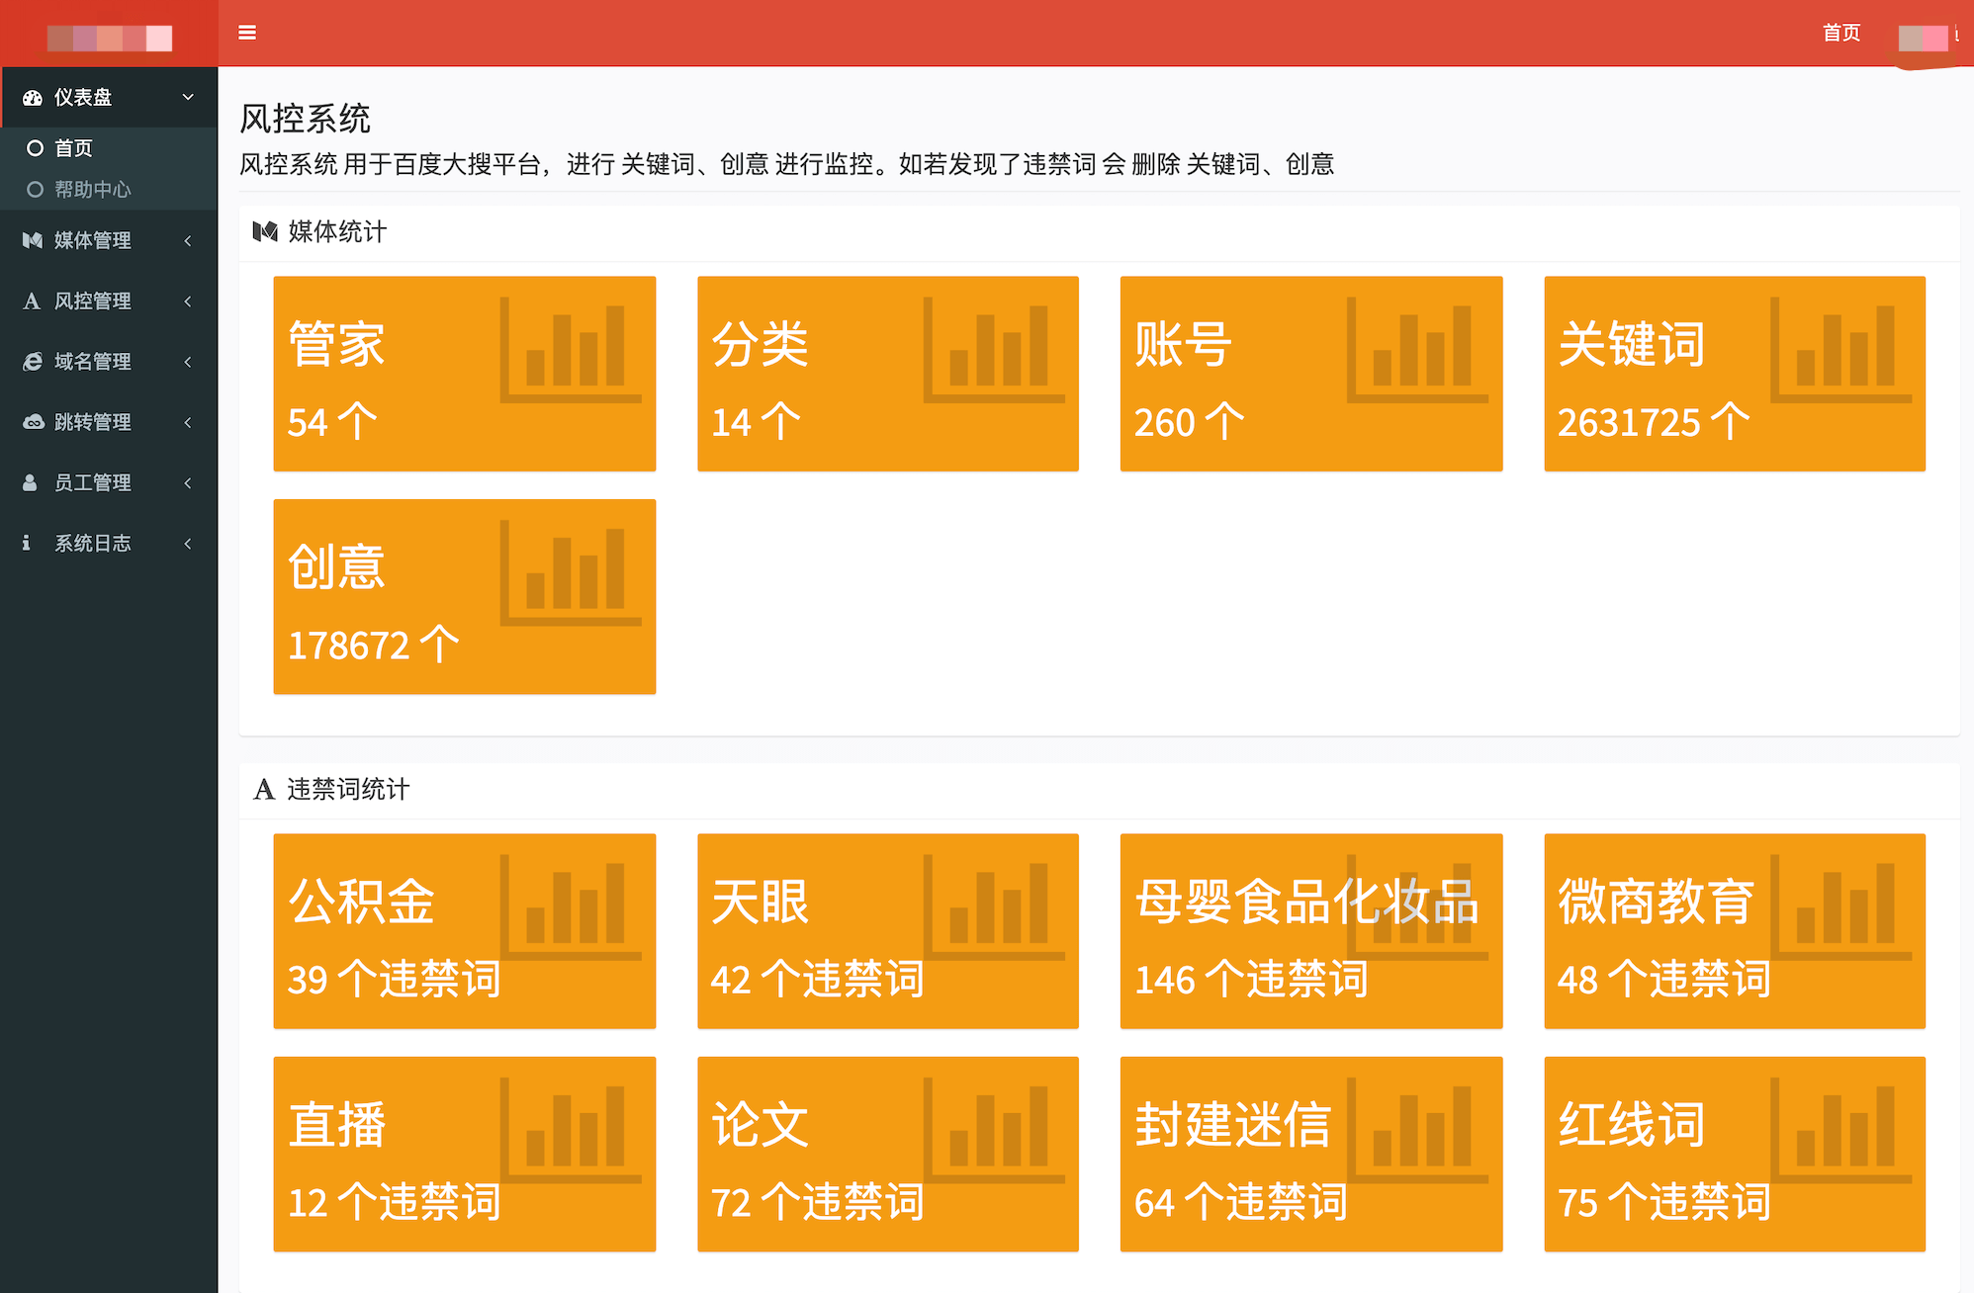Click the bar chart icon on 微商教育 card

(1840, 907)
